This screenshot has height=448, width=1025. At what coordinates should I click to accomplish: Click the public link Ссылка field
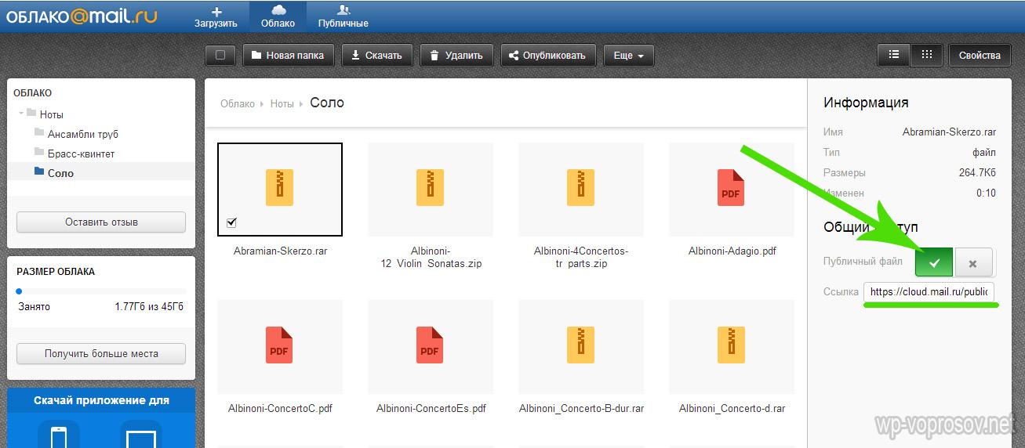[x=929, y=292]
